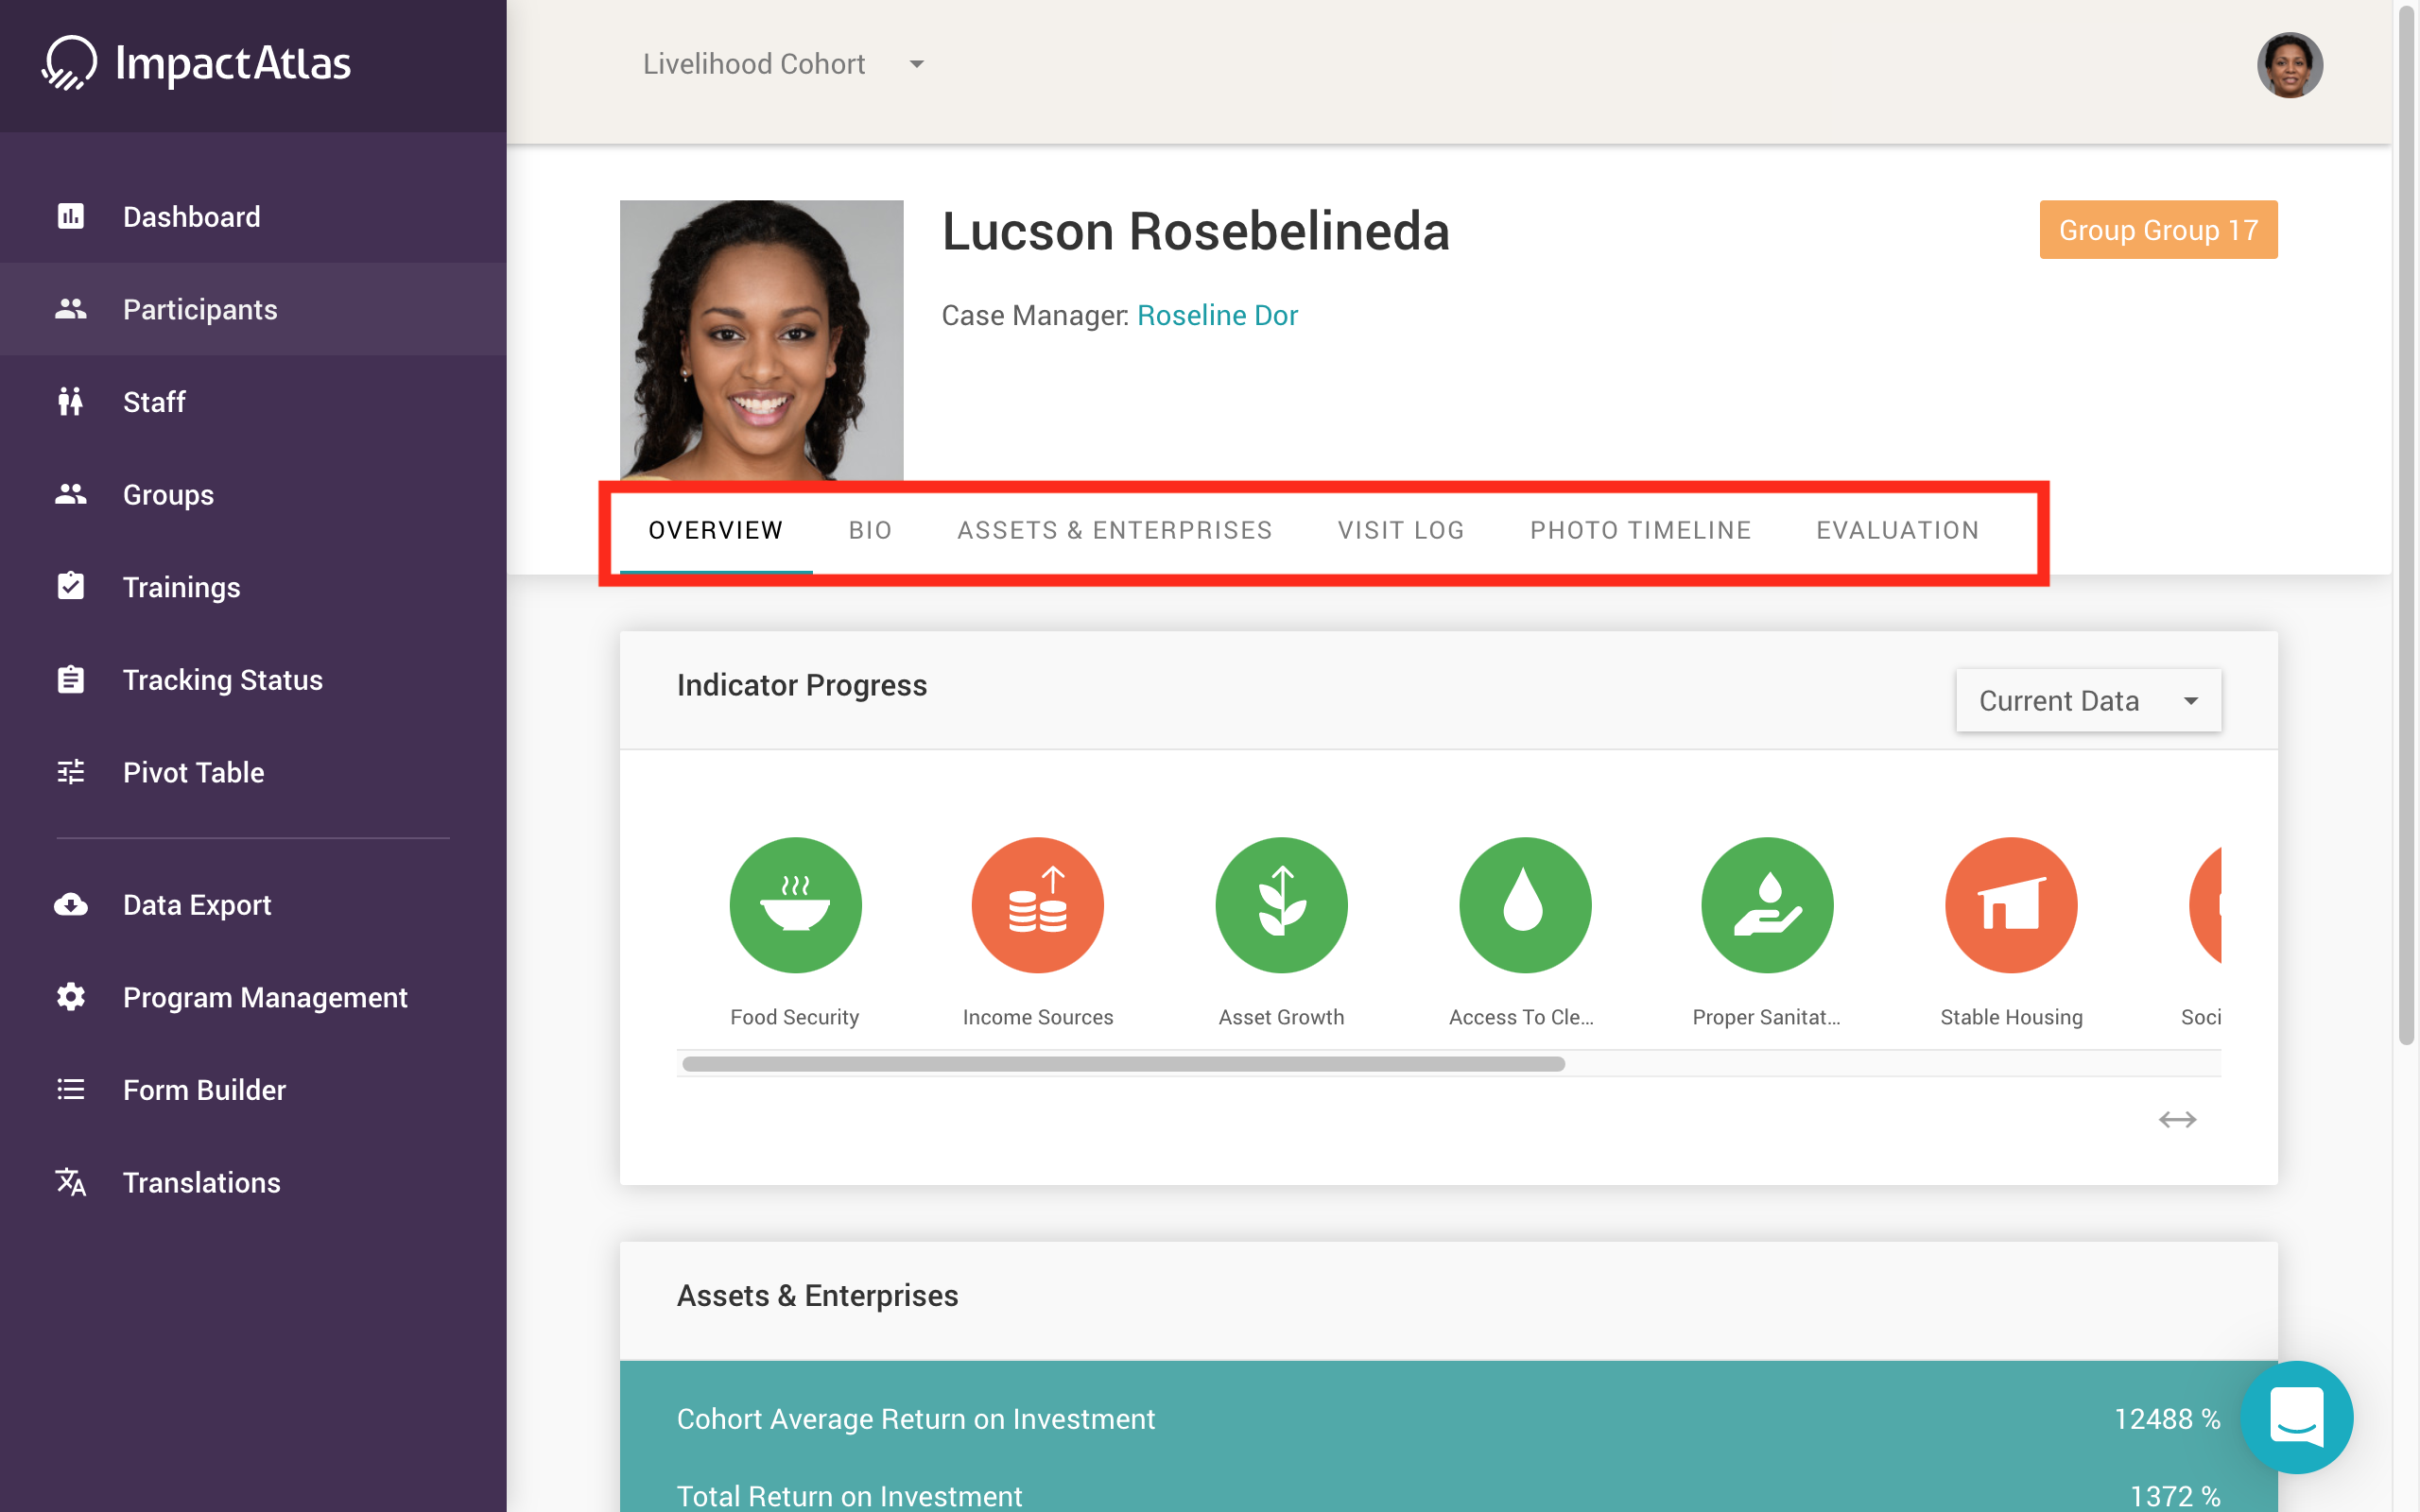Select the Asset Growth indicator icon

tap(1281, 904)
